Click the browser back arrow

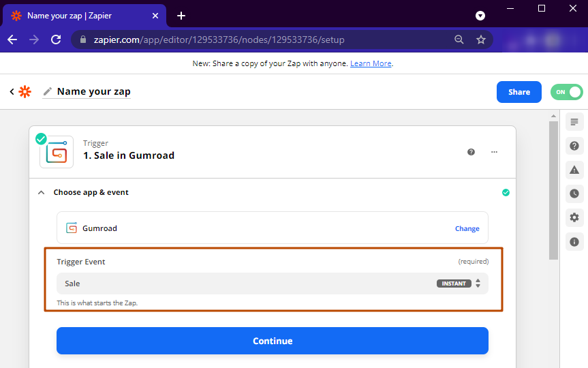pos(12,40)
